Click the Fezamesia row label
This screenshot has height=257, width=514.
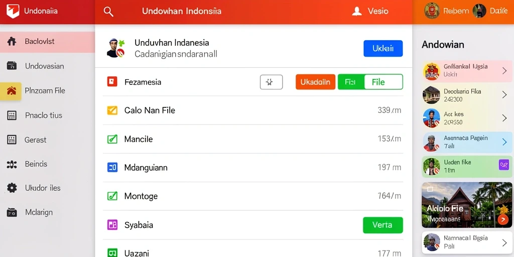(x=143, y=82)
